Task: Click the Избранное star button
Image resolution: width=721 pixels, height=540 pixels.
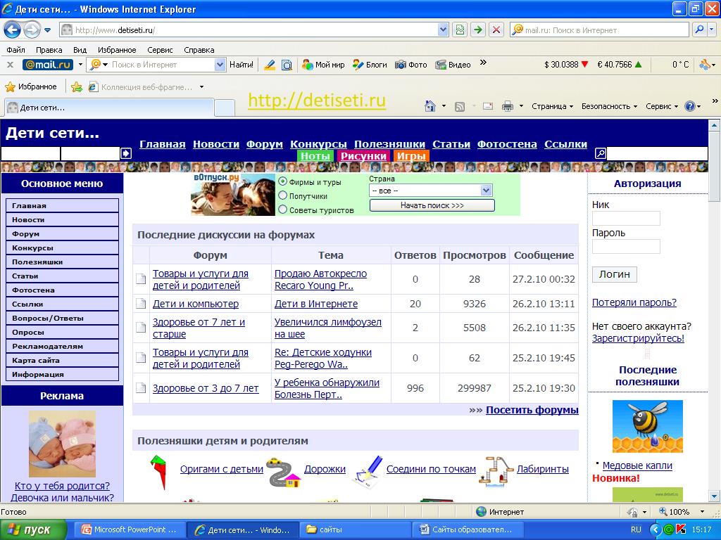Action: (x=31, y=86)
